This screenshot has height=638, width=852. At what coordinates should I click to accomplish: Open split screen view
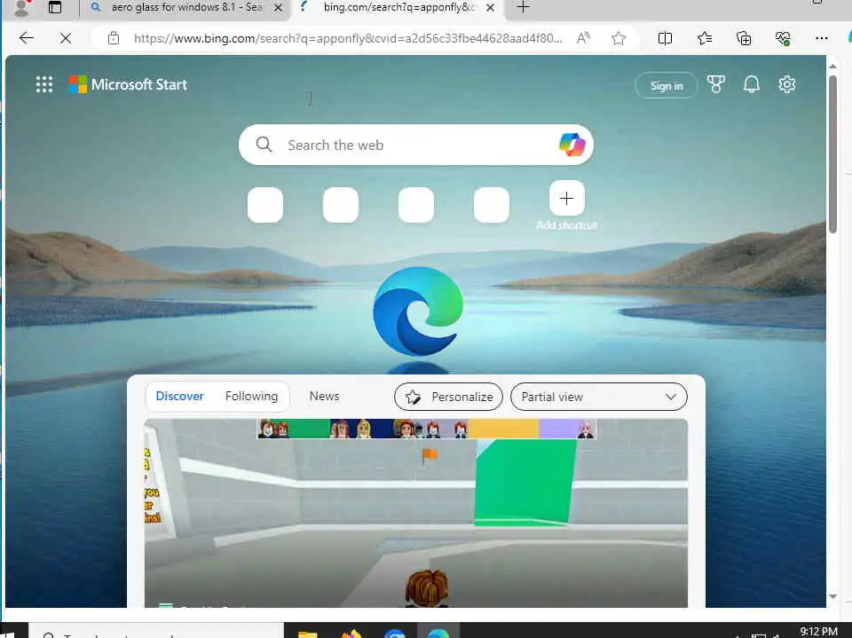tap(665, 38)
